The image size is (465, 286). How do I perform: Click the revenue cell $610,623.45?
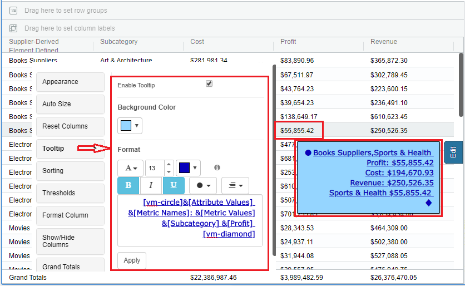389,117
